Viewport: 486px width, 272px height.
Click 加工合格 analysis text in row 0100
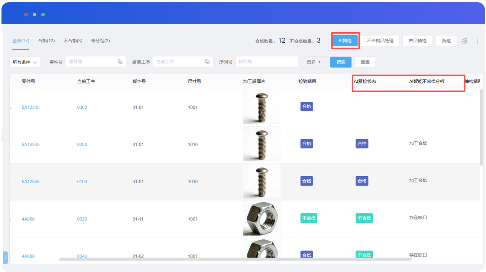pyautogui.click(x=418, y=181)
